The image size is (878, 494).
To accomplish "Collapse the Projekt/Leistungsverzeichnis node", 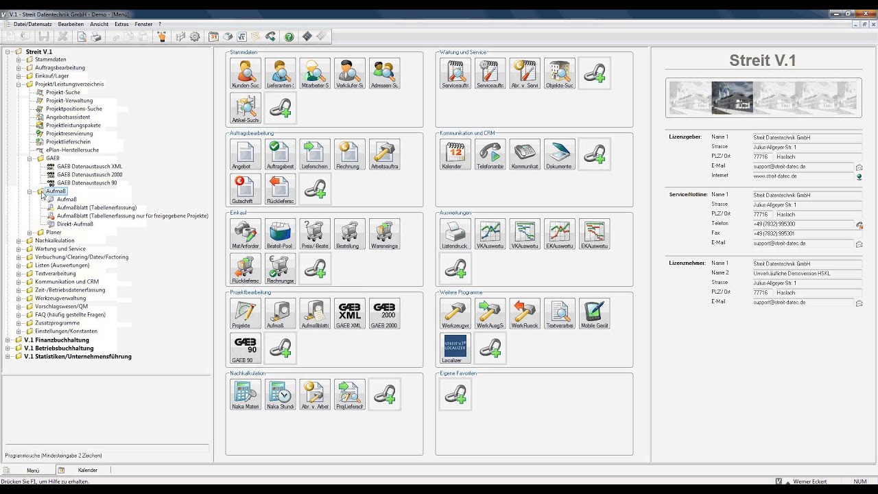I will (19, 84).
